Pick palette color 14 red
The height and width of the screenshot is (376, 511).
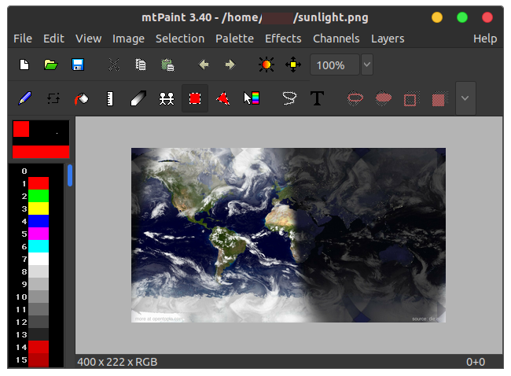pos(39,348)
